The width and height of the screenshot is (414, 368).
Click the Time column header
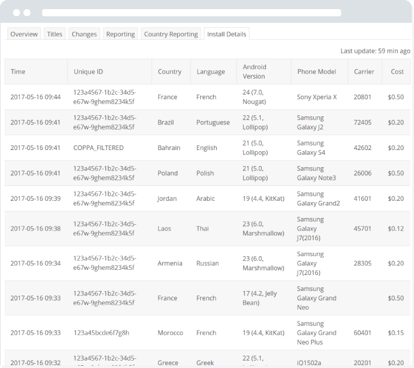click(18, 72)
